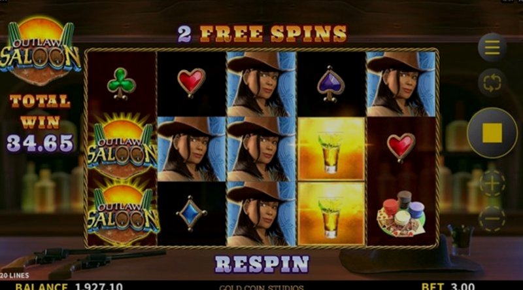Click the poker chips and cards symbol

tap(401, 213)
